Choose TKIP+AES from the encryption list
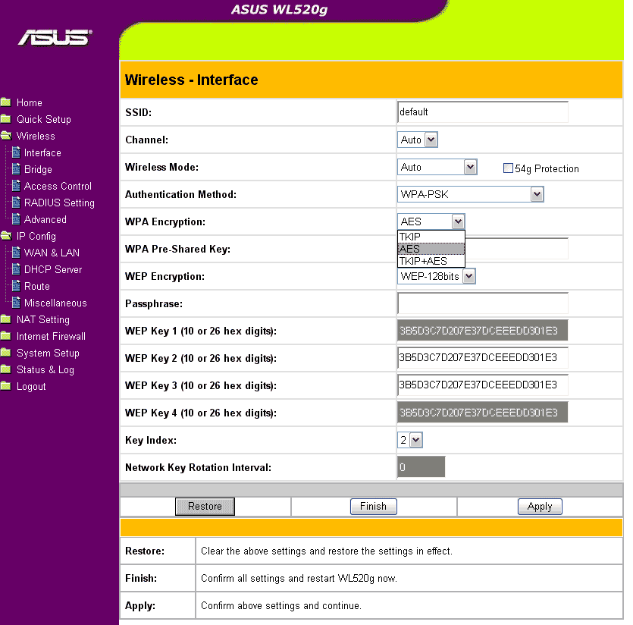The width and height of the screenshot is (633, 625). [431, 261]
